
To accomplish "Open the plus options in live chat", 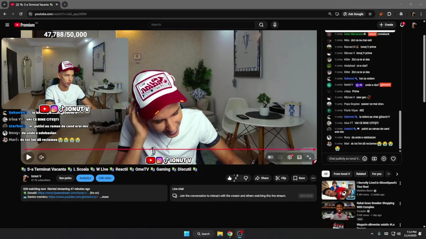I will [x=384, y=159].
